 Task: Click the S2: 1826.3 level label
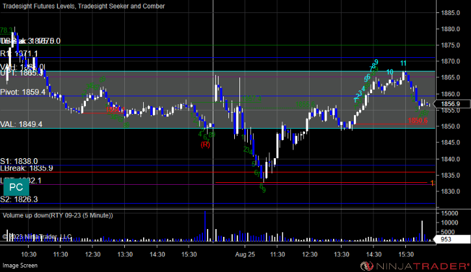pos(19,199)
